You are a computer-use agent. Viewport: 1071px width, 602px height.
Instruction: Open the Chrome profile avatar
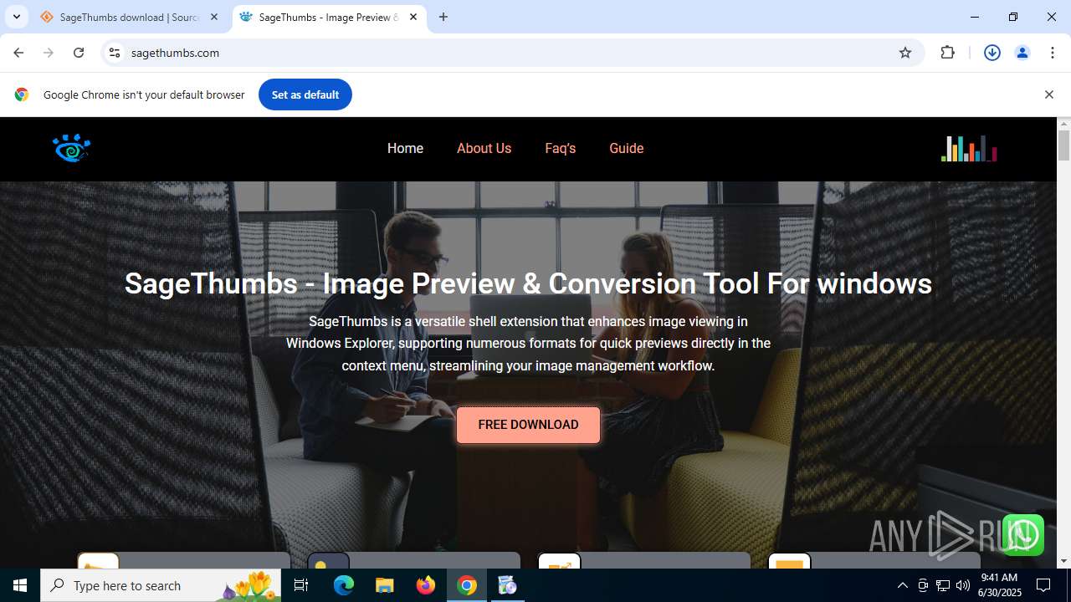pos(1022,53)
